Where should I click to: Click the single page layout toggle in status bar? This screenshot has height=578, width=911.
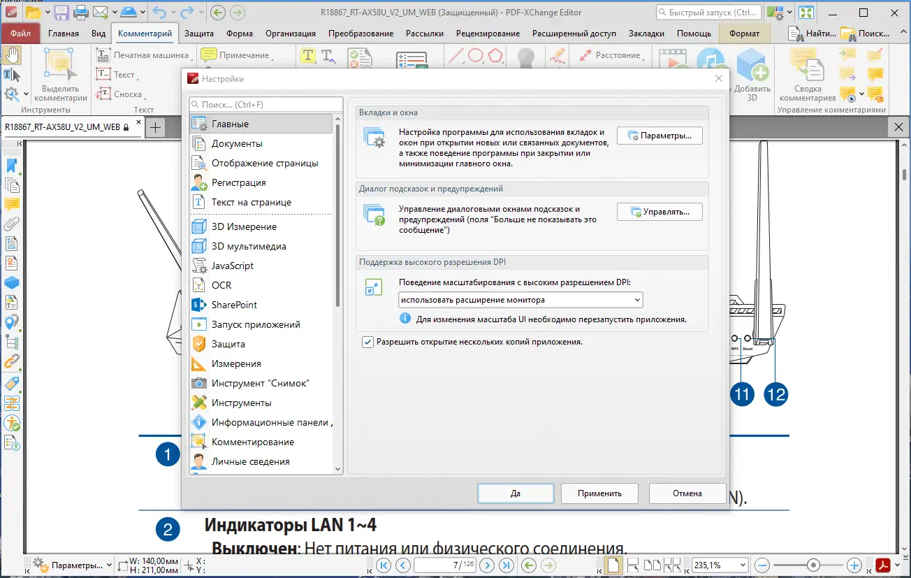pyautogui.click(x=614, y=565)
